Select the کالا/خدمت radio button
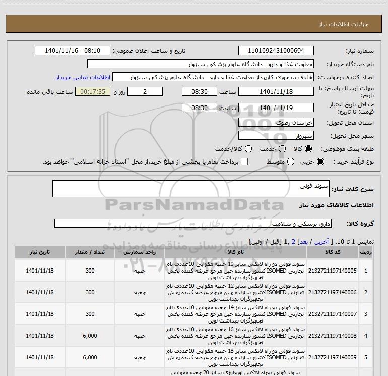This screenshot has width=388, height=376. [248, 149]
